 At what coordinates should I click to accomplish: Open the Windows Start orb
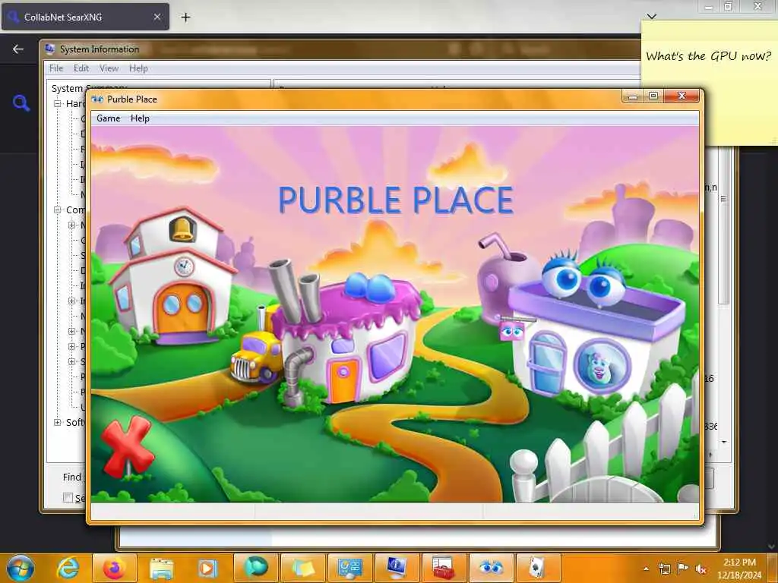tap(20, 568)
